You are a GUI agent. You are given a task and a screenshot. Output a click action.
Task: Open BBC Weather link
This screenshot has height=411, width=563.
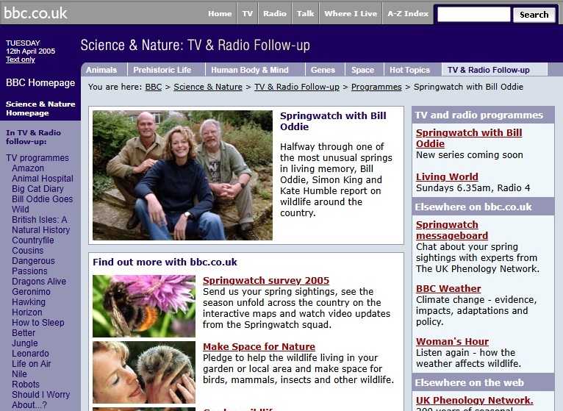click(448, 288)
